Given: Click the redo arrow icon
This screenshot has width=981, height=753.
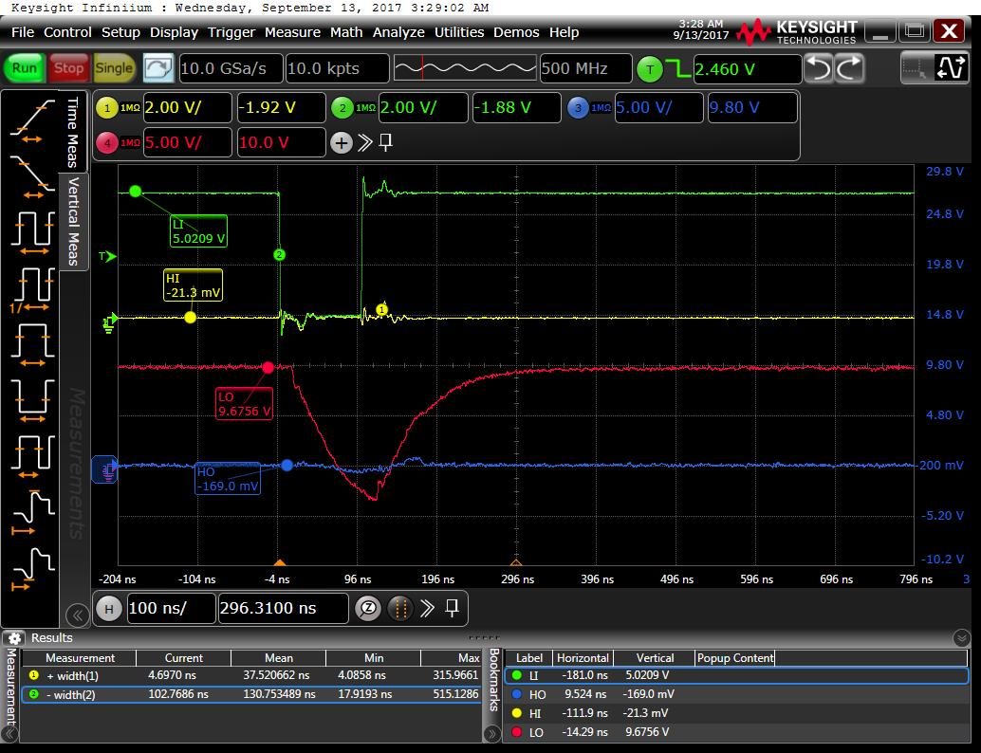Looking at the screenshot, I should point(850,68).
